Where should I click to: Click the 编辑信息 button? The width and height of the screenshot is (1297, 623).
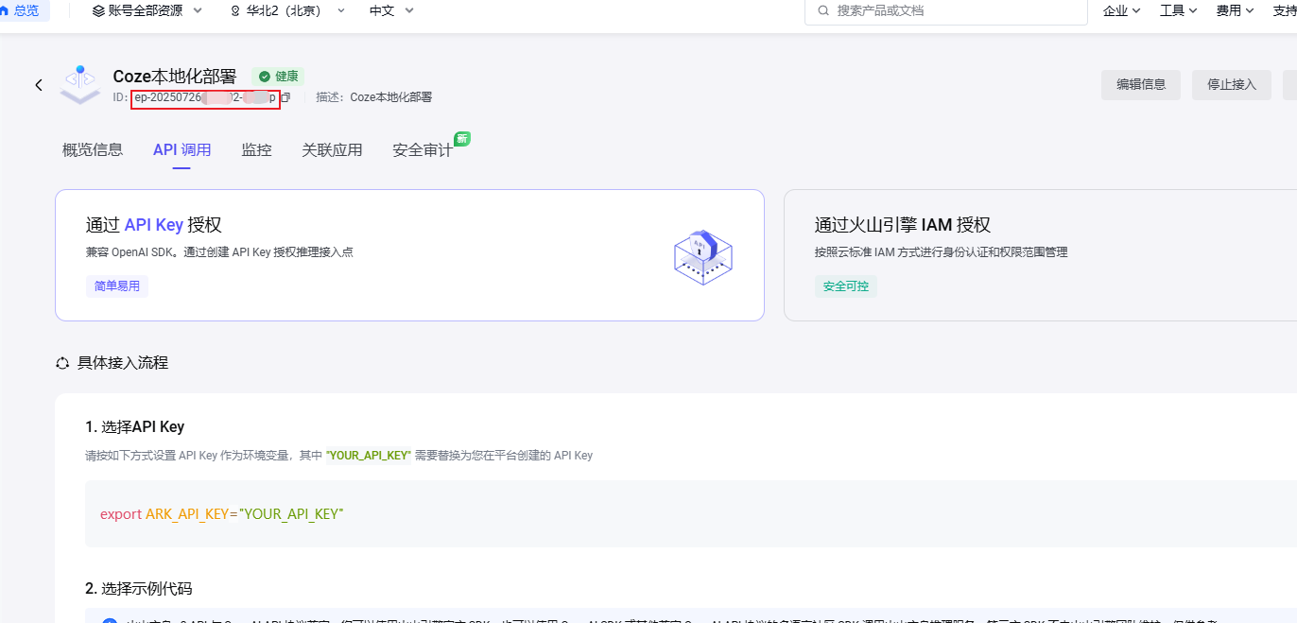pyautogui.click(x=1141, y=84)
